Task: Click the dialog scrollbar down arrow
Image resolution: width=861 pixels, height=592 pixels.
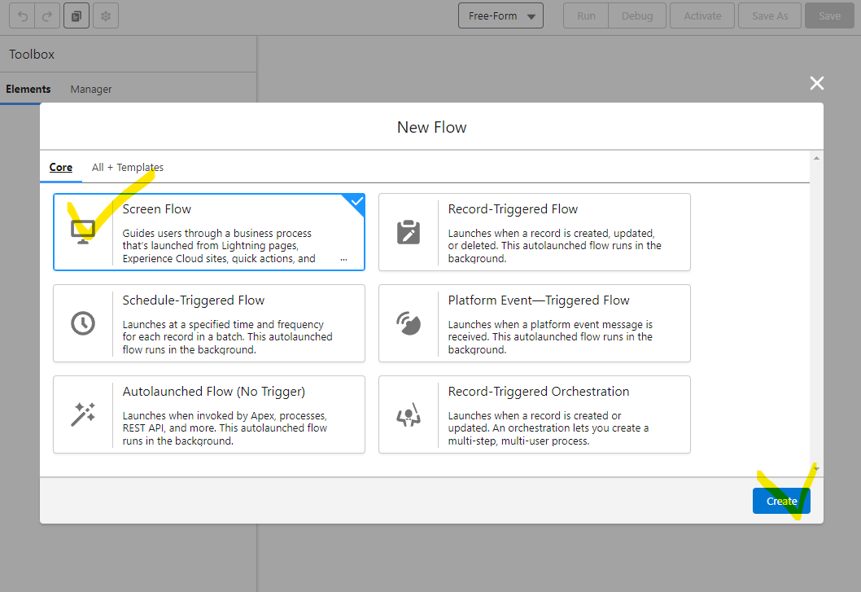Action: click(x=816, y=469)
